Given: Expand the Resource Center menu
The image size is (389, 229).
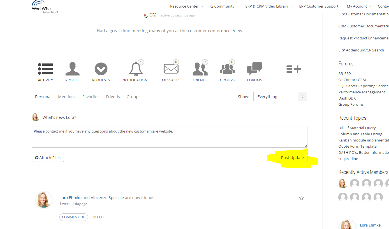Looking at the screenshot, I should (x=186, y=6).
